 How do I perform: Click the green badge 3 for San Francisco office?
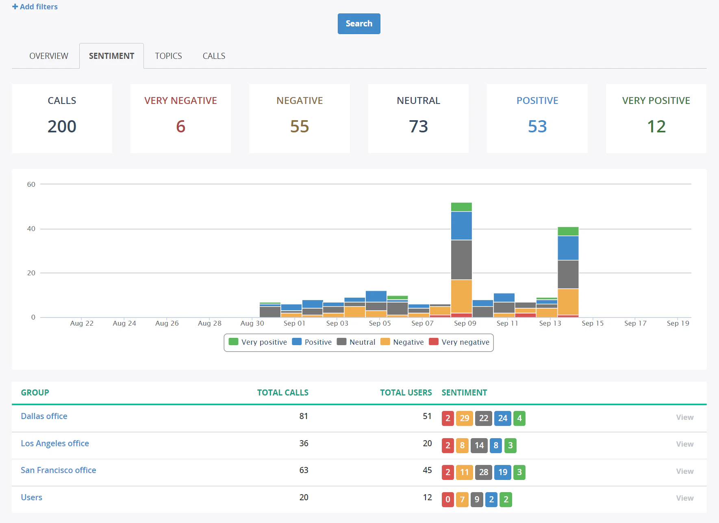[519, 472]
